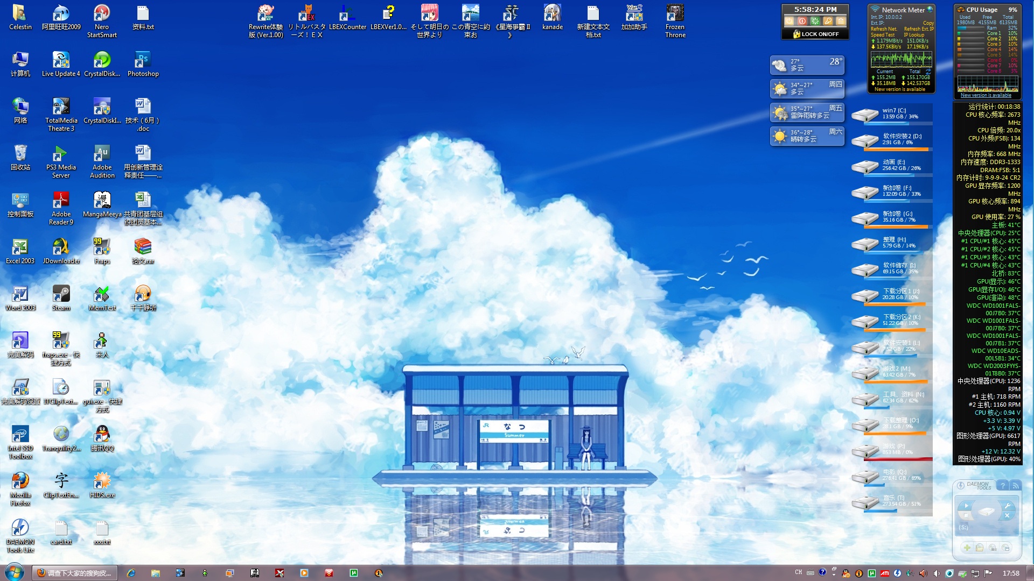Open the card.txt file icon
This screenshot has width=1034, height=581.
click(x=61, y=533)
